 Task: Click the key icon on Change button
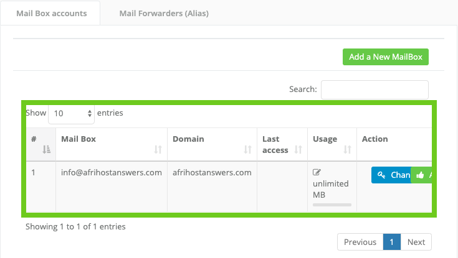(381, 175)
